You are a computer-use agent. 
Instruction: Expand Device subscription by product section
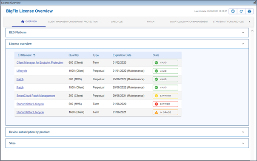point(243,132)
